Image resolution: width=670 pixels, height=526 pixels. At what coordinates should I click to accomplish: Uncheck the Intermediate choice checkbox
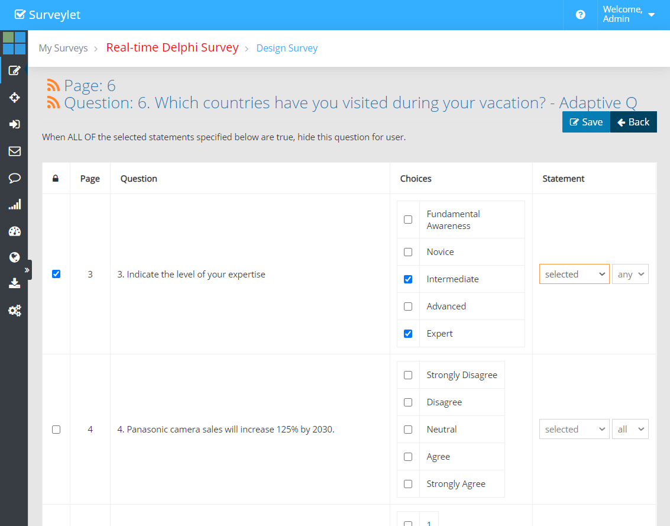tap(408, 279)
